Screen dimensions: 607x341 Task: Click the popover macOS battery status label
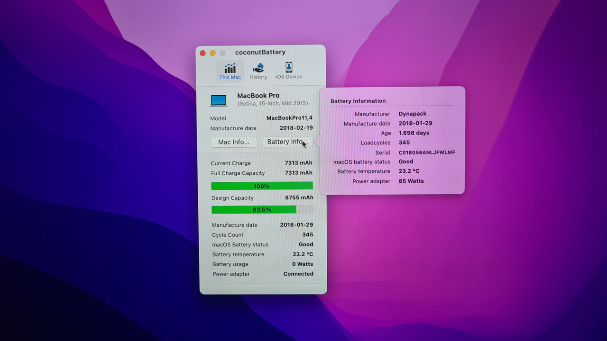coord(362,162)
